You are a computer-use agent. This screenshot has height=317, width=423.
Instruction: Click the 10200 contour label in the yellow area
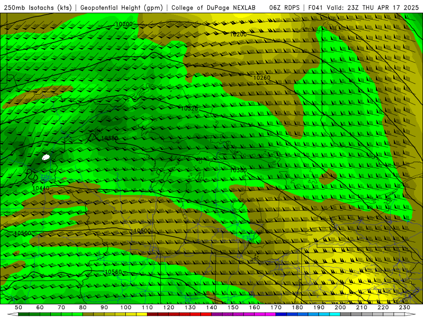pos(238,34)
